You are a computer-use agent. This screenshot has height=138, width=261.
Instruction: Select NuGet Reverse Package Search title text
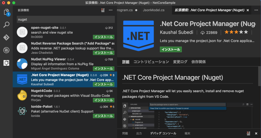(x=73, y=43)
